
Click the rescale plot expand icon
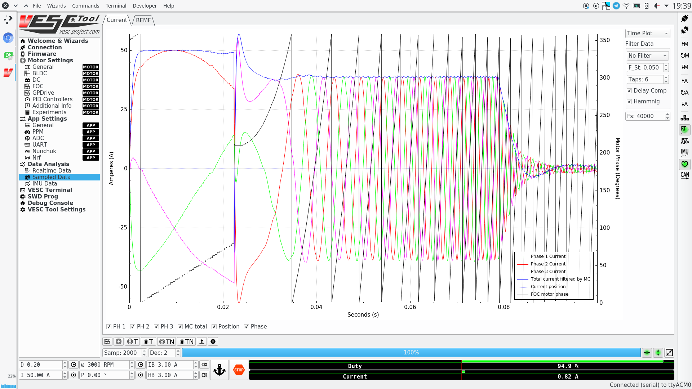pyautogui.click(x=669, y=353)
